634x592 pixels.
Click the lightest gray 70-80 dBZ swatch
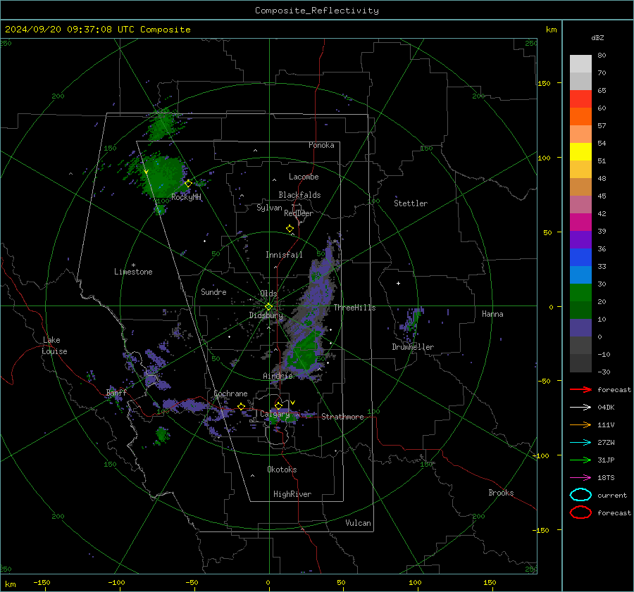click(580, 64)
